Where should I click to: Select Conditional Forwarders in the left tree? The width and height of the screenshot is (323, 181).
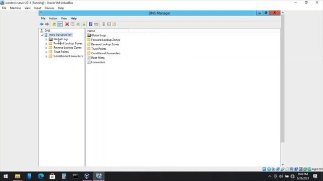[x=68, y=56]
